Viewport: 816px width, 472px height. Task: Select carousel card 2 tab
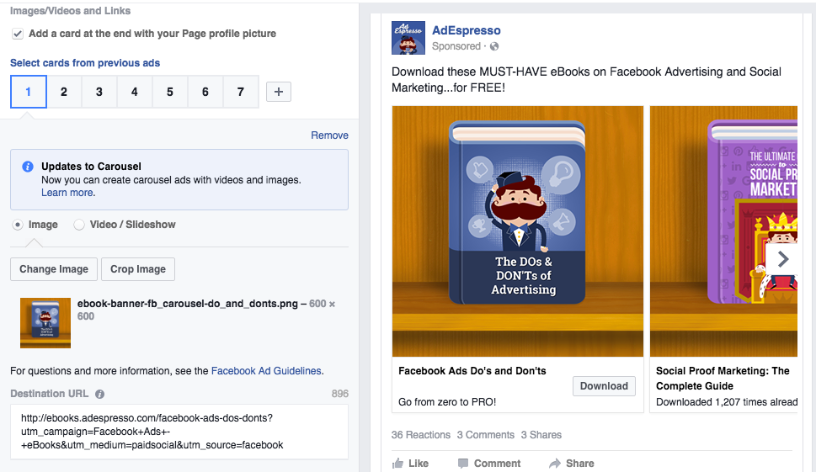coord(64,92)
